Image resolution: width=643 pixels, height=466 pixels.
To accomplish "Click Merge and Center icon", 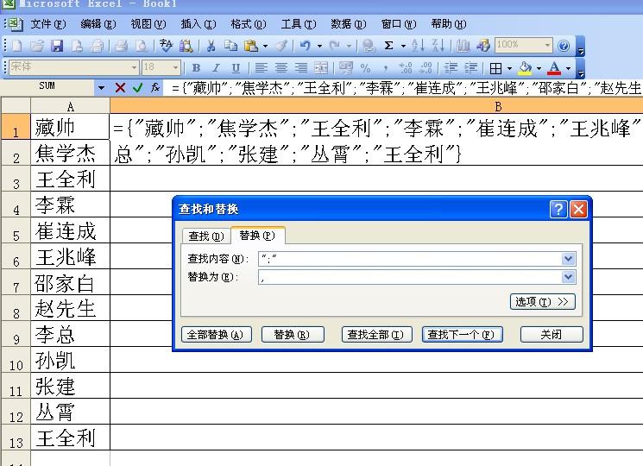I will (x=321, y=67).
